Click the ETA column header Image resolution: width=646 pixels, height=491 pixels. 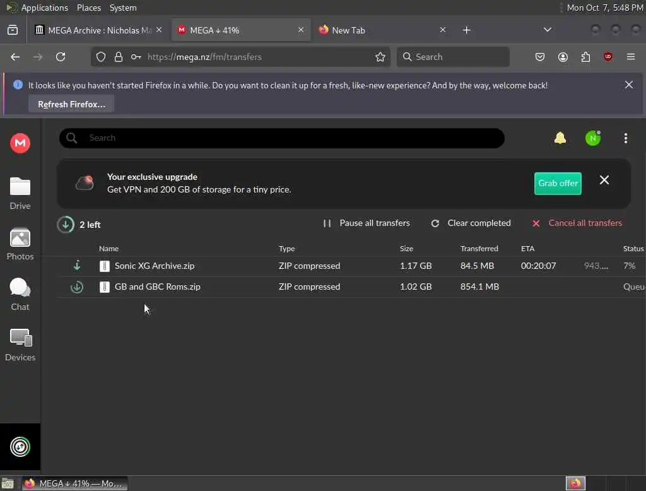(x=527, y=249)
